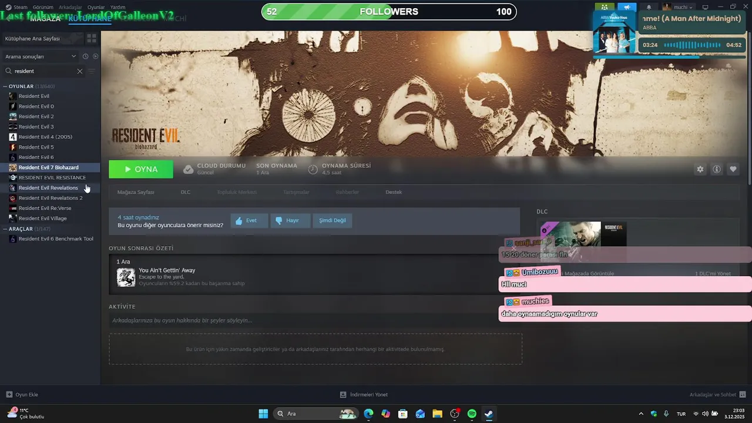
Task: Open advanced filter options beside search box
Action: pyautogui.click(x=91, y=71)
